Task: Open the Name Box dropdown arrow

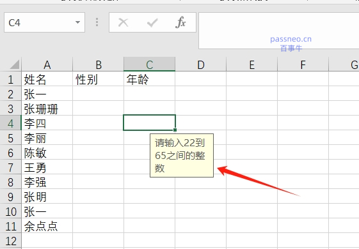Action: [x=77, y=22]
